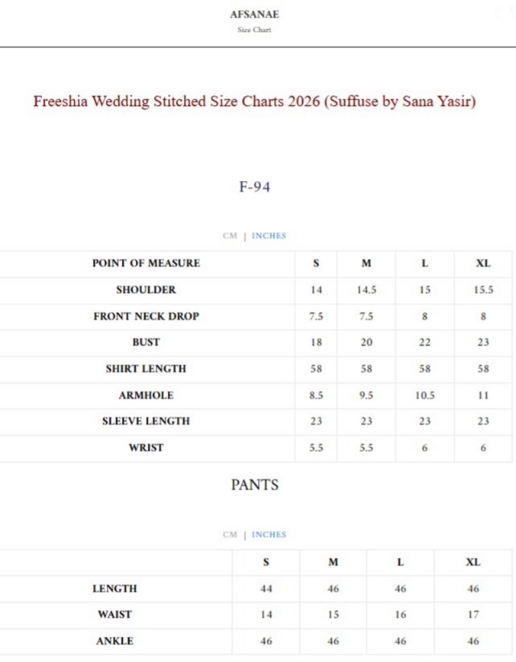Image resolution: width=516 pixels, height=662 pixels.
Task: Switch the F-94 shirt chart to CM
Action: click(230, 236)
